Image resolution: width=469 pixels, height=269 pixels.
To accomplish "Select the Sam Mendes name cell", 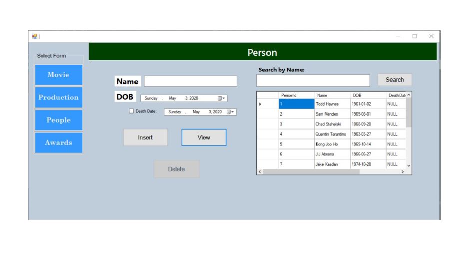I will coord(332,114).
